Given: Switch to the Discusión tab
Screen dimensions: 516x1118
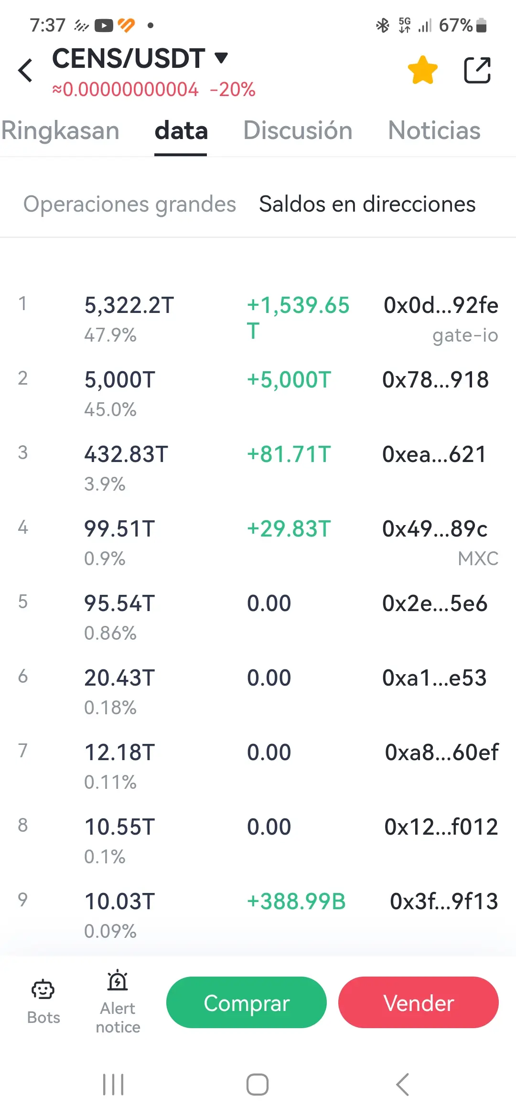Looking at the screenshot, I should (298, 130).
